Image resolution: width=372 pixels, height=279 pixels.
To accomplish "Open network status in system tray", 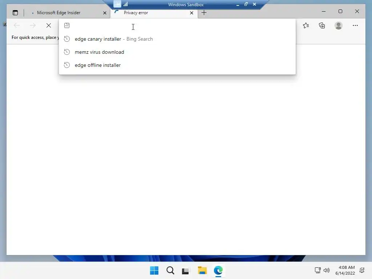I will coord(318,270).
